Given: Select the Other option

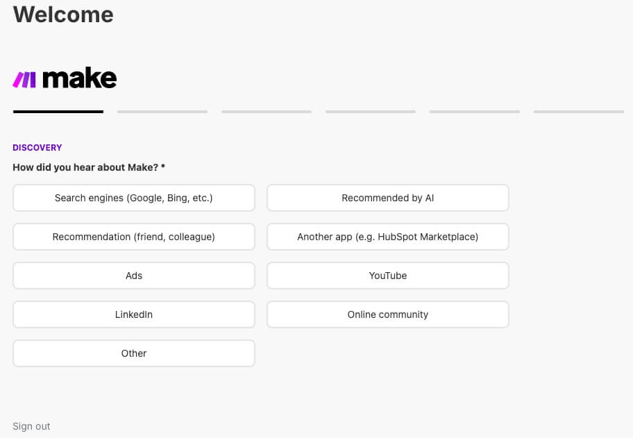Looking at the screenshot, I should click(x=134, y=353).
